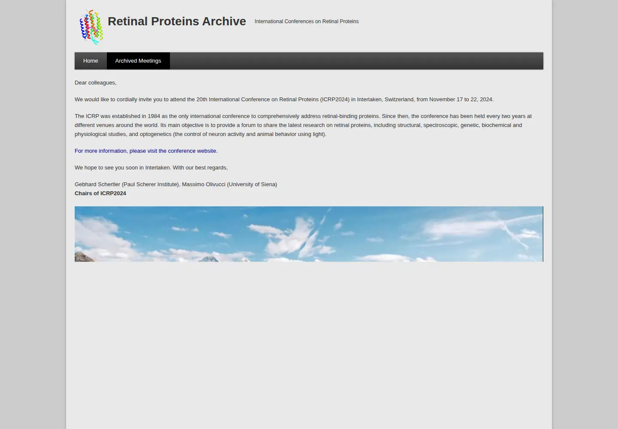Select the Archived Meetings menu item

(138, 61)
